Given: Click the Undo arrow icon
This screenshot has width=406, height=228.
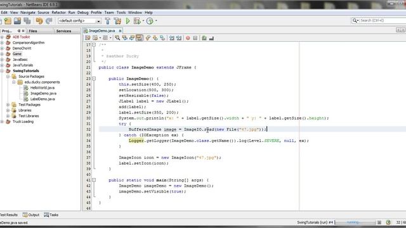Looking at the screenshot, I should 39,21.
